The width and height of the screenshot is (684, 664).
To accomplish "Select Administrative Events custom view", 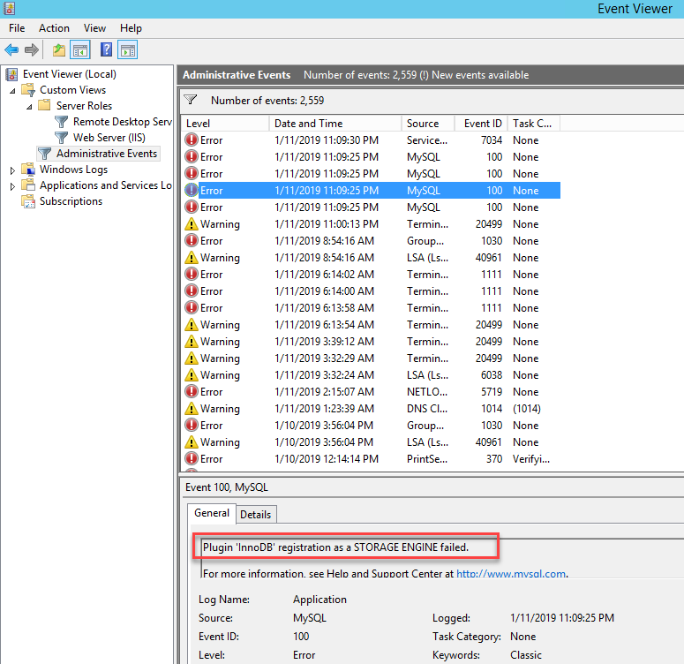I will coord(107,154).
